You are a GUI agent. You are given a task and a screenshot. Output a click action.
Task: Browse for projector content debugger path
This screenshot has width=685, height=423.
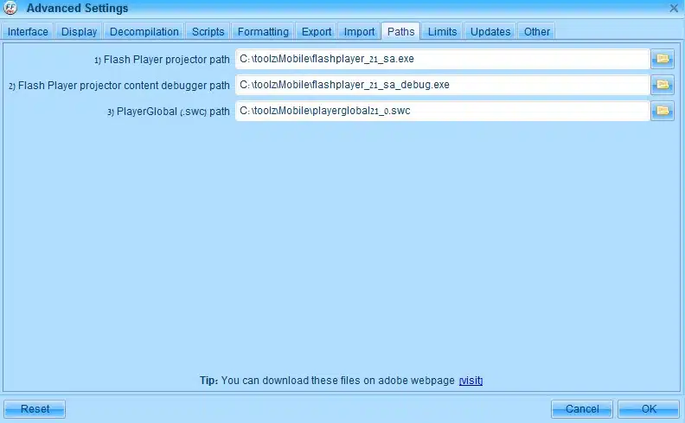click(663, 85)
